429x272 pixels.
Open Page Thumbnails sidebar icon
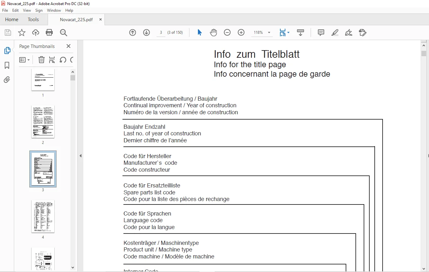(7, 50)
